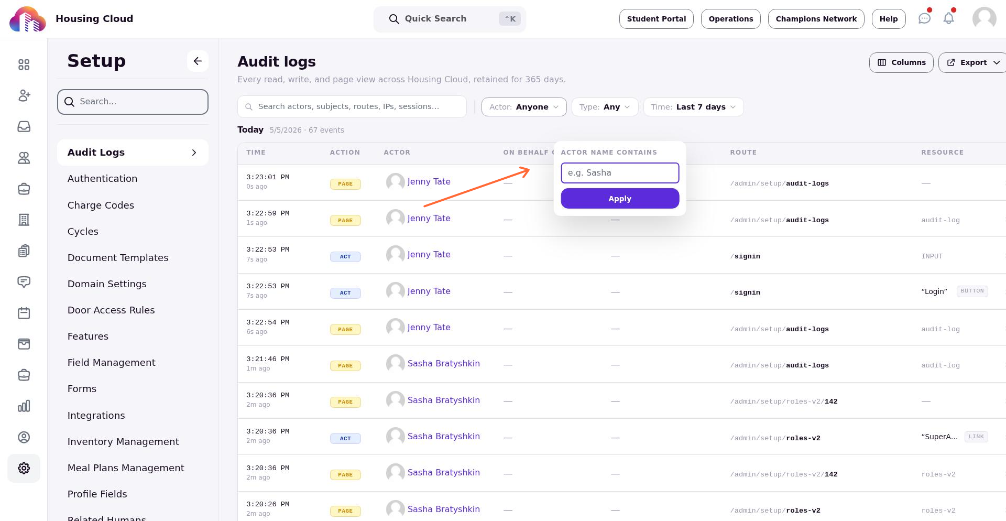Screen dimensions: 1006x521
Task: Expand the Actor: Anyone filter dropdown
Action: pos(524,107)
